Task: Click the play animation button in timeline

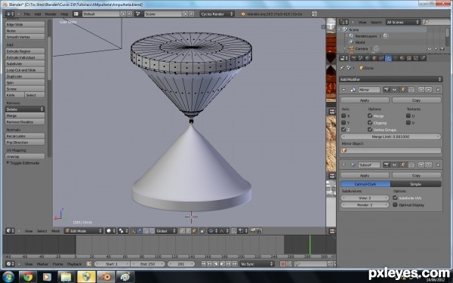Action: pyautogui.click(x=222, y=263)
